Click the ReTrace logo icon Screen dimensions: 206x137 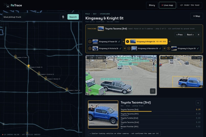click(x=6, y=5)
